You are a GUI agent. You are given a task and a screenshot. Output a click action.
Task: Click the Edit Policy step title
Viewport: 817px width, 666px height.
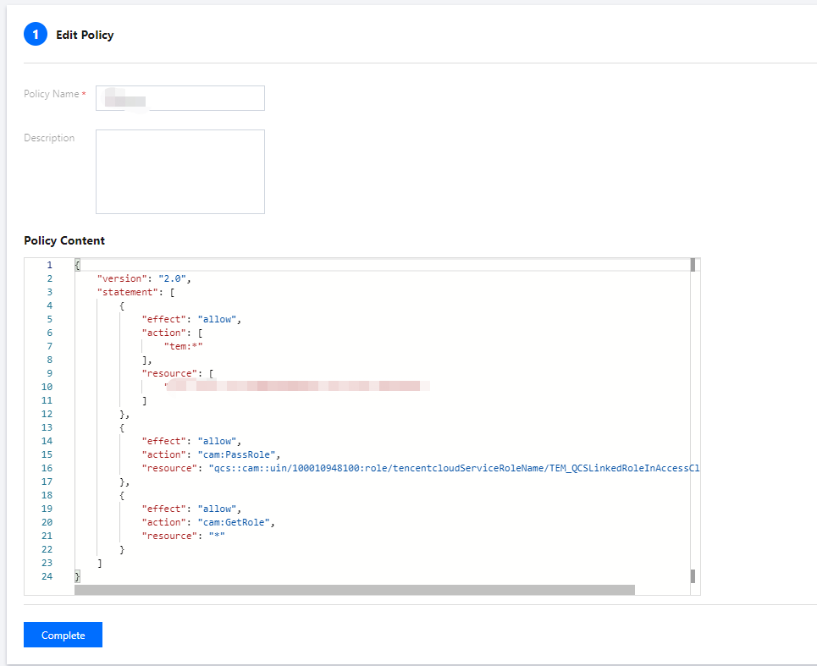pyautogui.click(x=85, y=35)
